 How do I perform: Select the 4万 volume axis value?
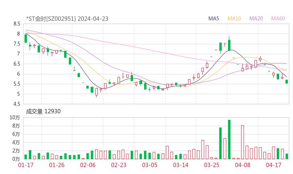16,142
